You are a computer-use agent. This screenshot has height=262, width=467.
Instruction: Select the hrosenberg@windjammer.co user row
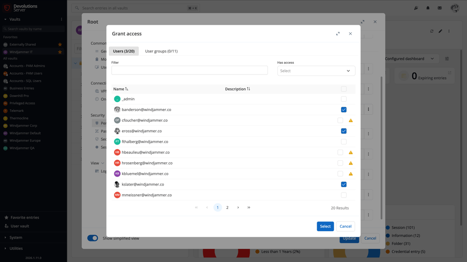pos(233,163)
